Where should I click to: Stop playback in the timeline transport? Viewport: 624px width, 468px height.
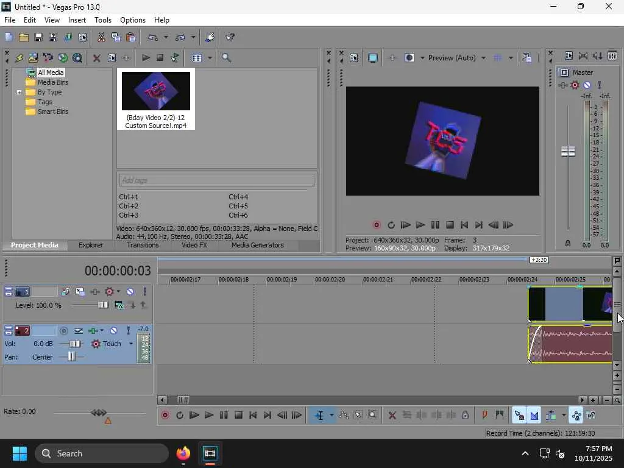(238, 415)
